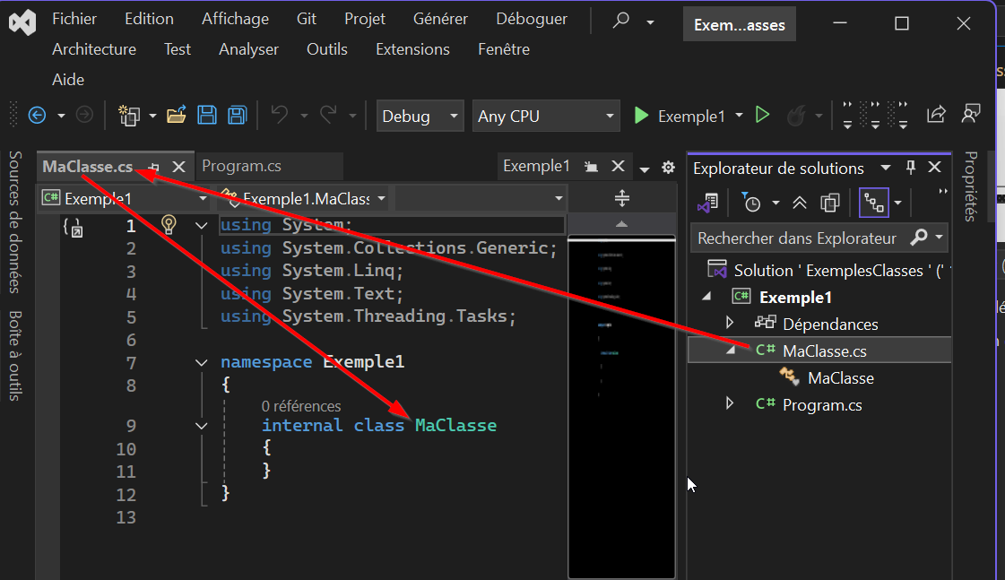The height and width of the screenshot is (580, 1005).
Task: Click the Save disk icon
Action: click(207, 115)
